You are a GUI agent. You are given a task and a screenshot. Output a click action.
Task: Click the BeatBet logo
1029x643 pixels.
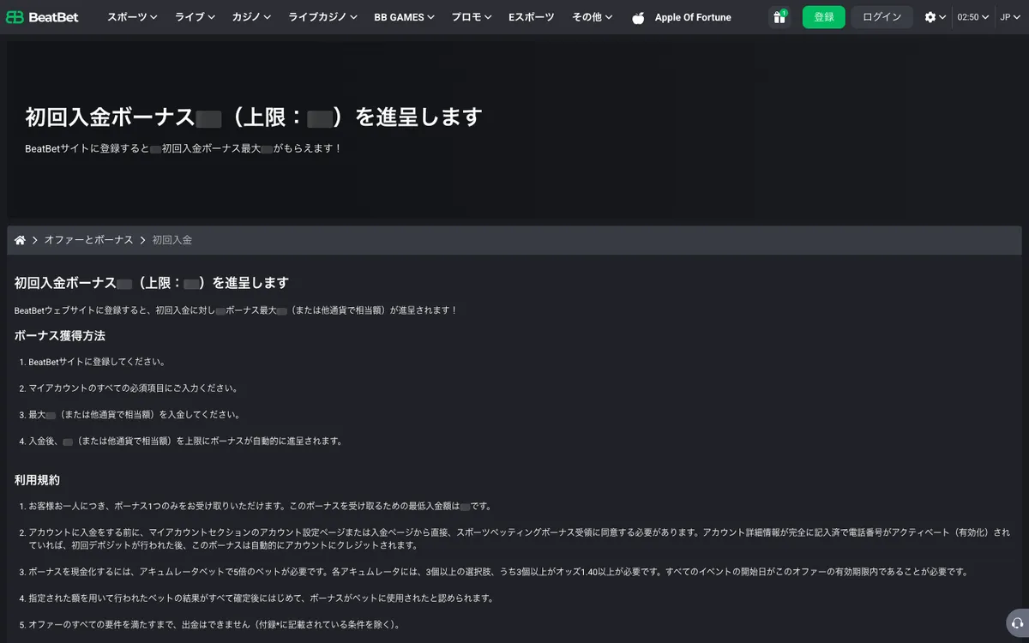coord(42,17)
